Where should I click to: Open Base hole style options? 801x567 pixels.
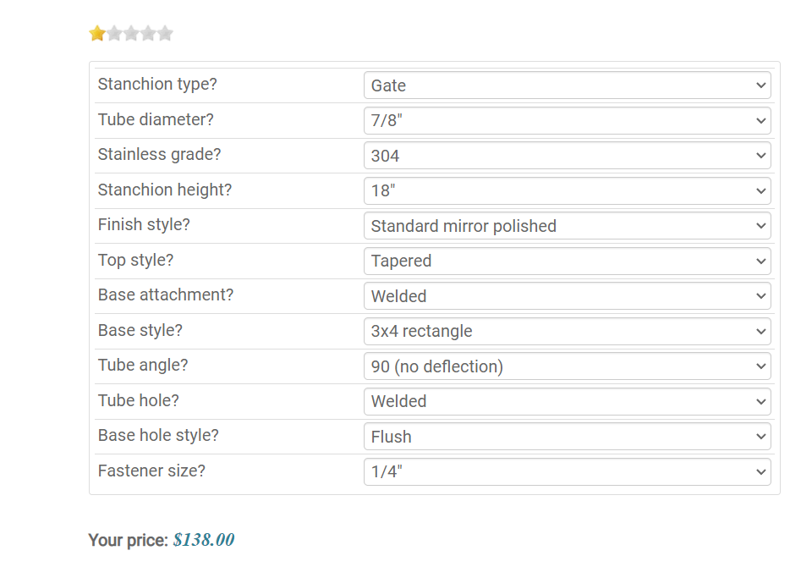click(x=567, y=437)
